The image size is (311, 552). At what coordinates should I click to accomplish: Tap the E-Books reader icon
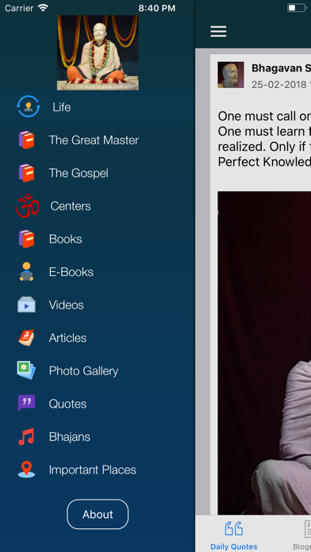point(26,271)
